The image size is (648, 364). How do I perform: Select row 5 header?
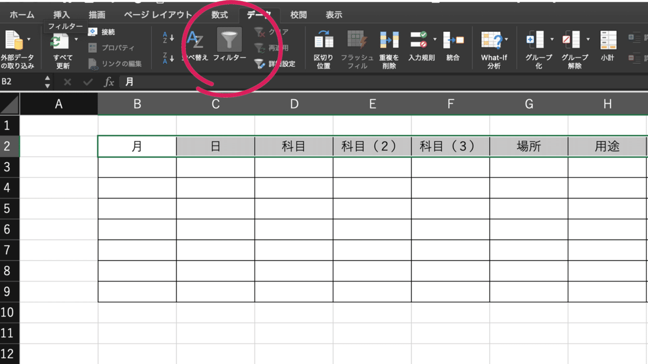10,208
